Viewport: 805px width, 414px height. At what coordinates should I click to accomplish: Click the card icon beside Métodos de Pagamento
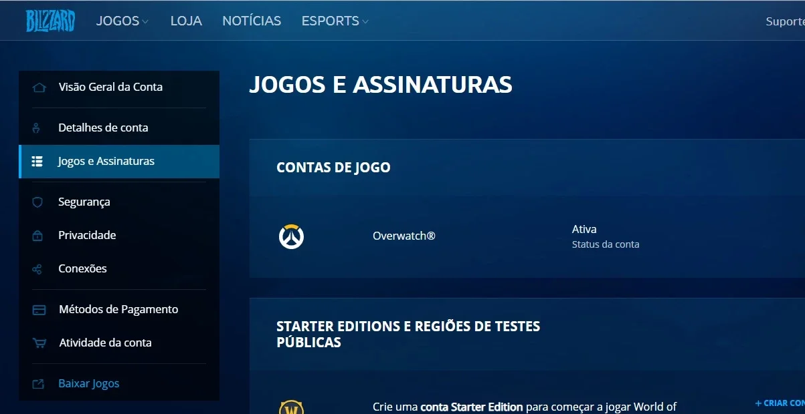pos(39,310)
